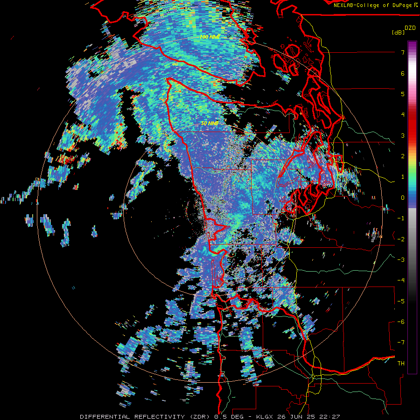420x420 pixels.
Task: Click the TH threshold label on legend
Action: pos(401,364)
